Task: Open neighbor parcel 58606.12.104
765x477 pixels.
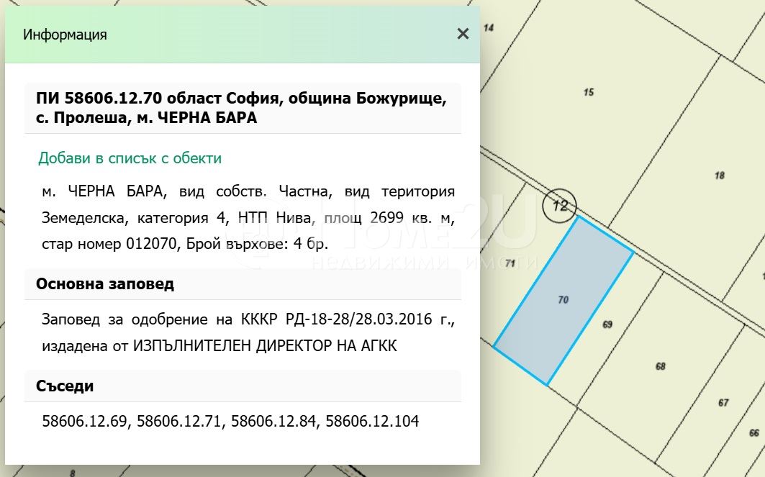Action: point(372,421)
